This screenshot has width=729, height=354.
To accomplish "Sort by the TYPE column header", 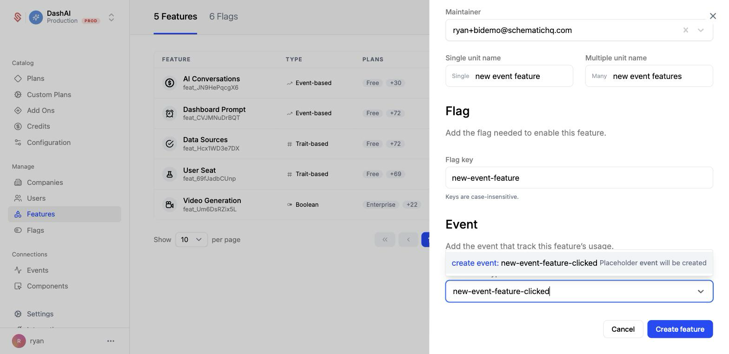I will [294, 59].
